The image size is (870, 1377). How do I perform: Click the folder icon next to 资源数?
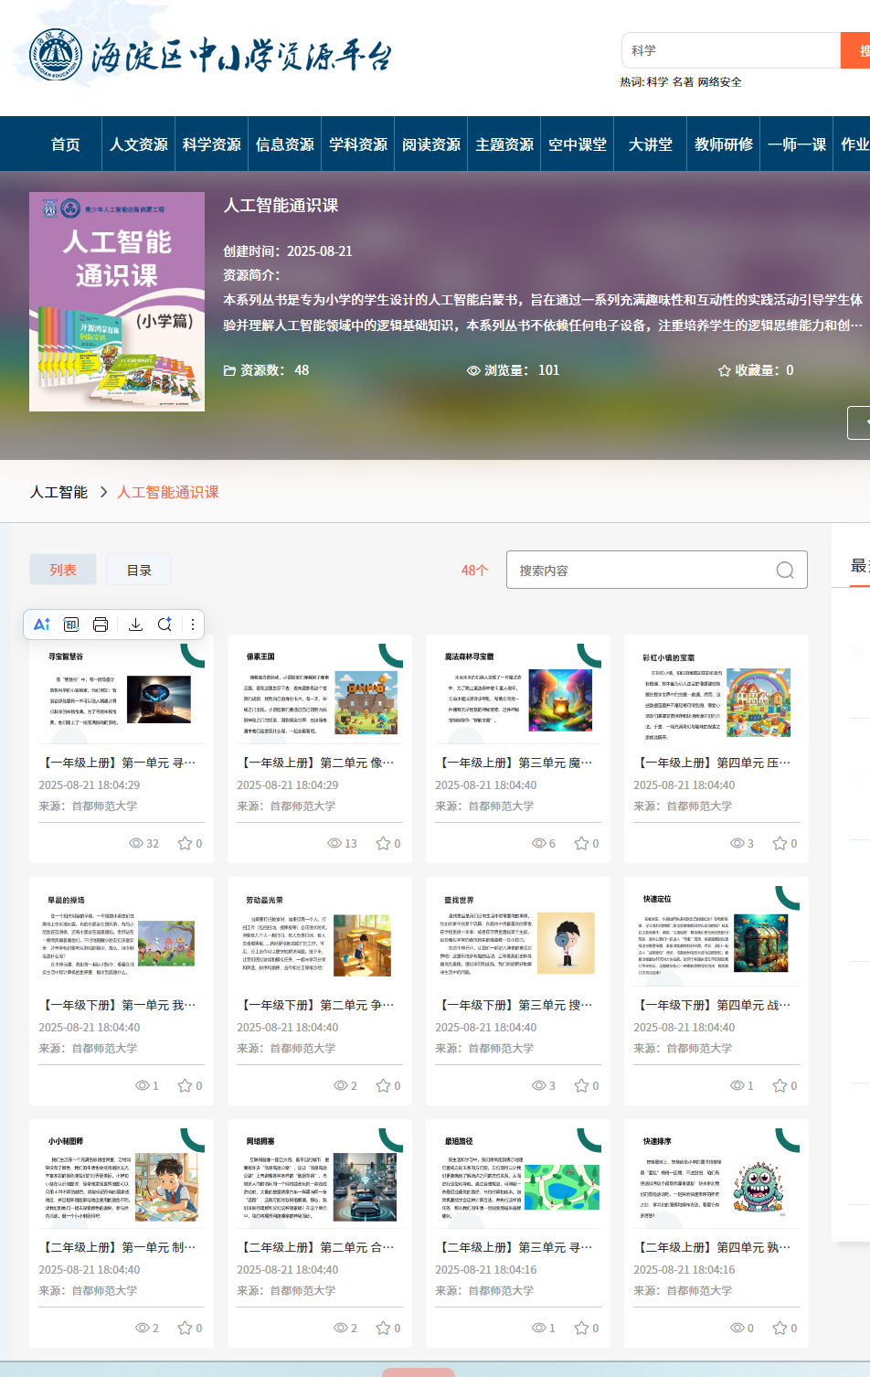pyautogui.click(x=229, y=370)
